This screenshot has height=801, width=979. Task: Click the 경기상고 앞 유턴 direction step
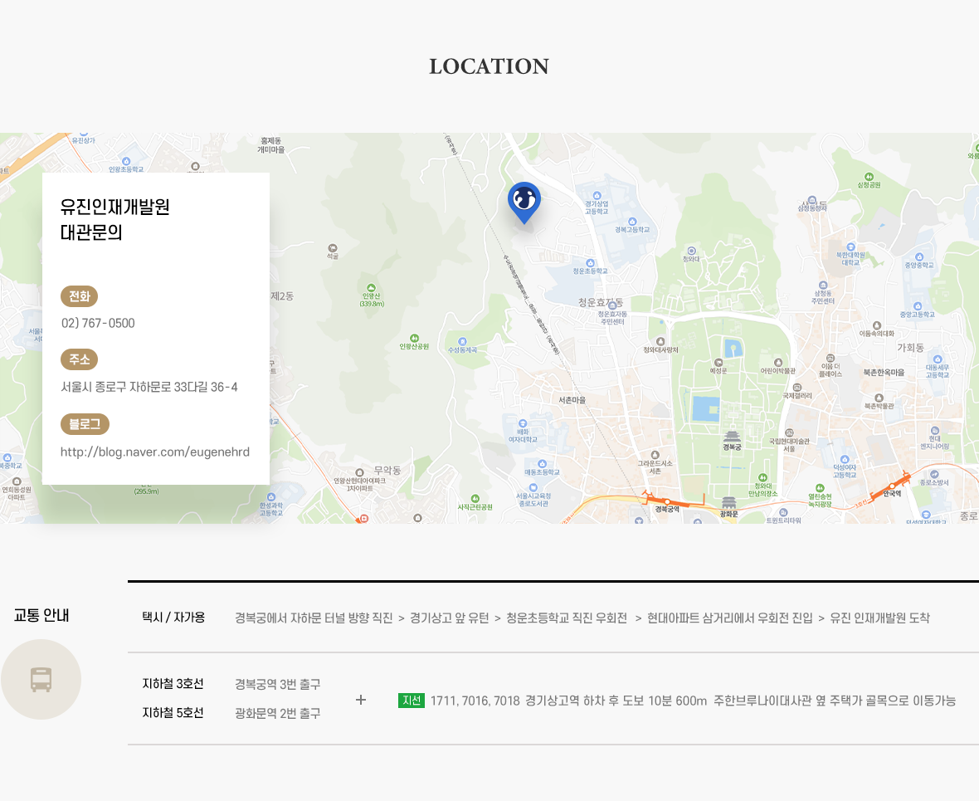click(x=450, y=618)
